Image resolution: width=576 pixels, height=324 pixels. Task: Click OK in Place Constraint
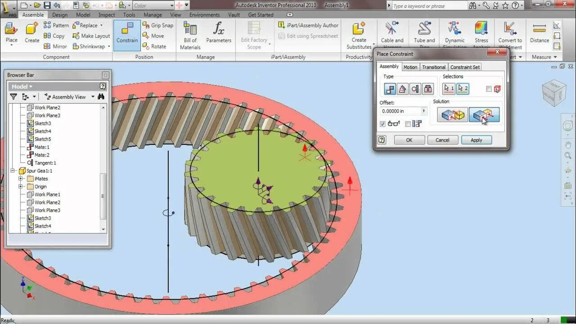point(409,140)
